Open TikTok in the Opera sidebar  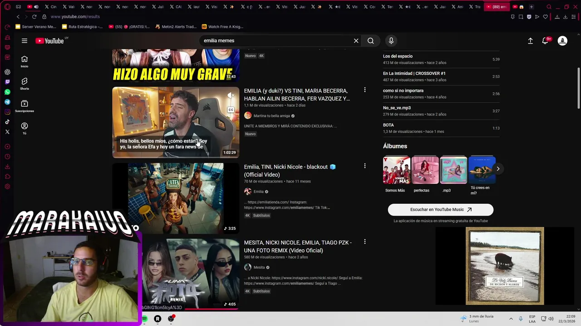pyautogui.click(x=7, y=122)
